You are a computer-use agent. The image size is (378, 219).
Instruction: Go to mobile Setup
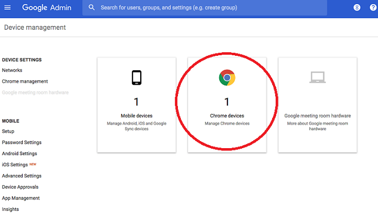[x=8, y=131]
